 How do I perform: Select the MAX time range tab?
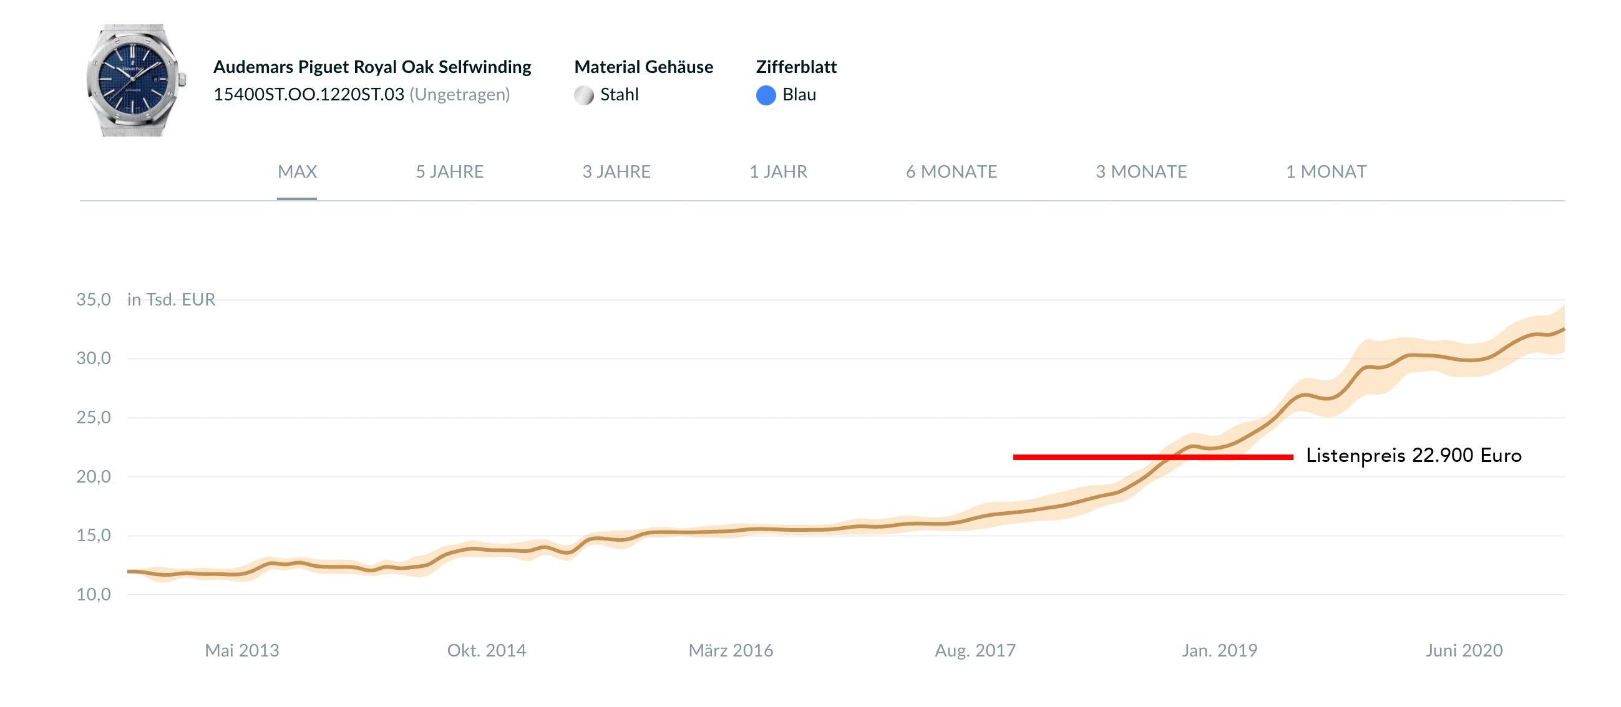pyautogui.click(x=297, y=171)
